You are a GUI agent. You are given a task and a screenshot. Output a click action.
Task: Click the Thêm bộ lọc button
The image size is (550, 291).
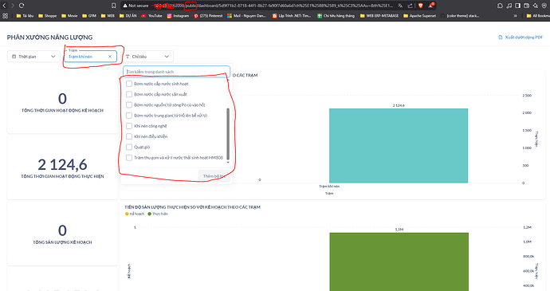point(214,176)
